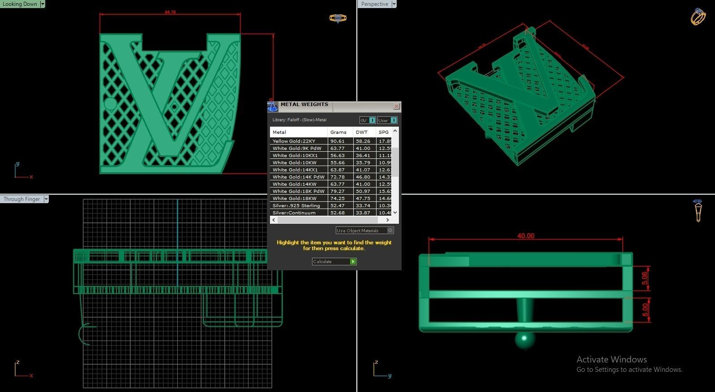Select the White Gold:9K PdW row

[331, 148]
